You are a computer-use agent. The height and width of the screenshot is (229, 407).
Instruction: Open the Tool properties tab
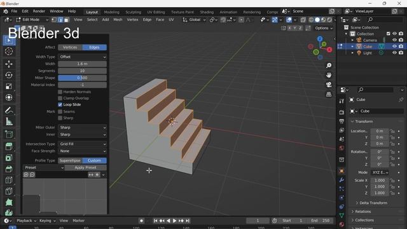pos(341,101)
